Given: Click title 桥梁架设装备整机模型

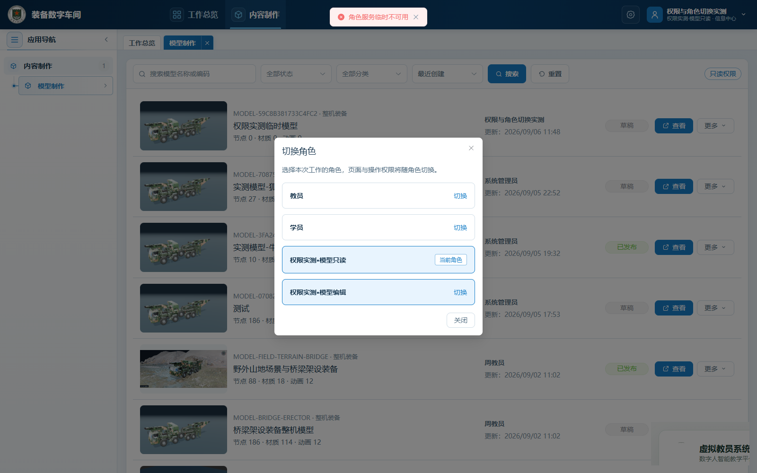Looking at the screenshot, I should coord(273,430).
